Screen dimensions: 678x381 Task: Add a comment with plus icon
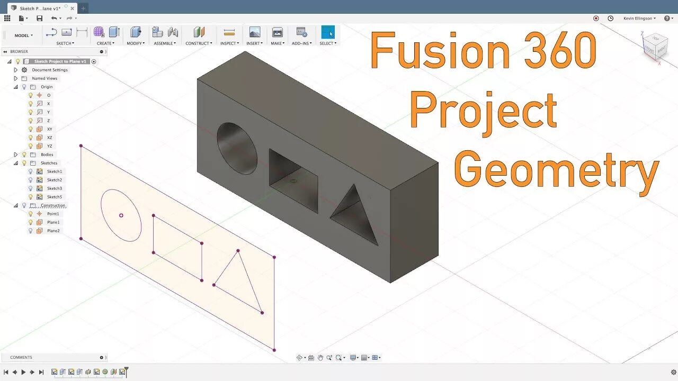tap(102, 357)
